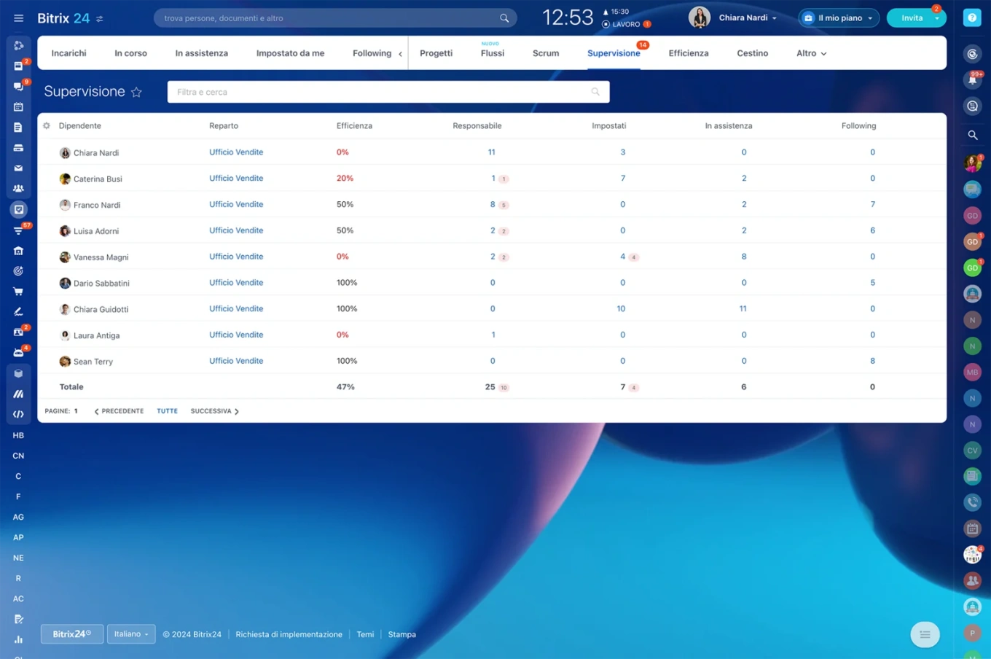The height and width of the screenshot is (659, 991).
Task: Open the shopping cart store icon
Action: click(18, 291)
